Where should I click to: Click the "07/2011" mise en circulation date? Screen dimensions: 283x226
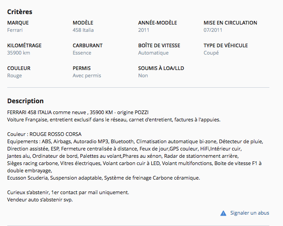213,30
